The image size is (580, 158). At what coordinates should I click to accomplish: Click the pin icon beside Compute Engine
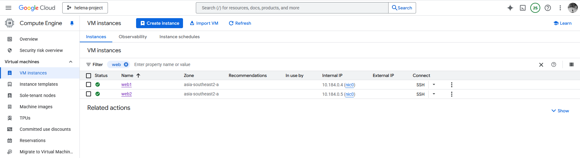pos(72,23)
